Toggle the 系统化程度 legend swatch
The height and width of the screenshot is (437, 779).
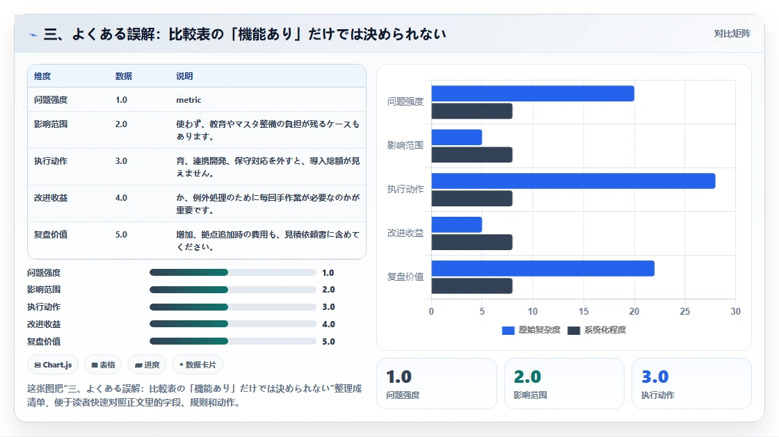pyautogui.click(x=574, y=330)
